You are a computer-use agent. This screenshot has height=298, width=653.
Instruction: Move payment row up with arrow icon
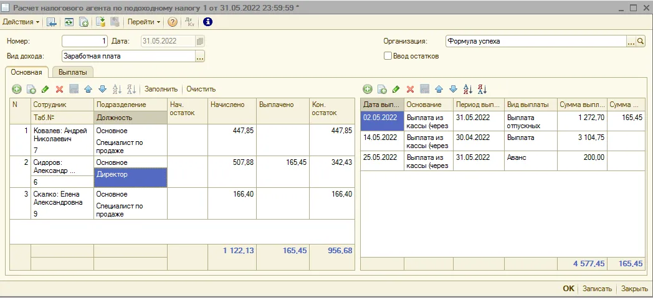point(439,89)
